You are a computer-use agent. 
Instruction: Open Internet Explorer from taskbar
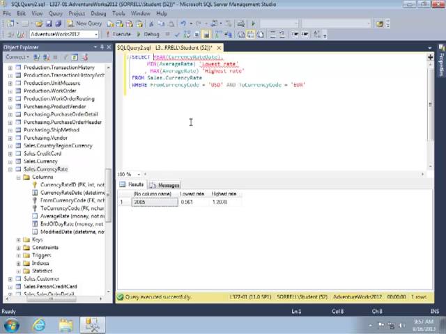[39, 325]
